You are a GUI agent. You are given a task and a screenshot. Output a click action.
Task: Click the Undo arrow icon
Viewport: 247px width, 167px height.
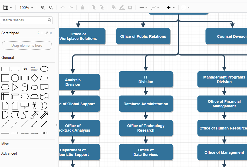(x=62, y=8)
